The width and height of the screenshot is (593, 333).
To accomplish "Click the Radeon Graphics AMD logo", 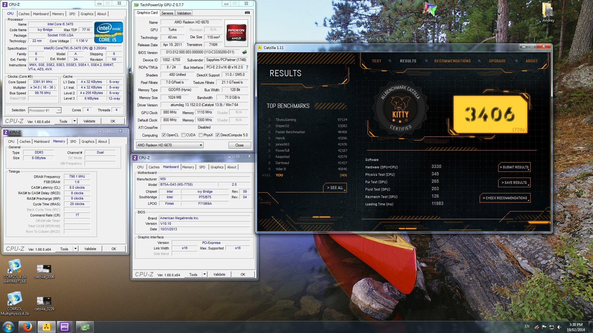I will [x=236, y=33].
